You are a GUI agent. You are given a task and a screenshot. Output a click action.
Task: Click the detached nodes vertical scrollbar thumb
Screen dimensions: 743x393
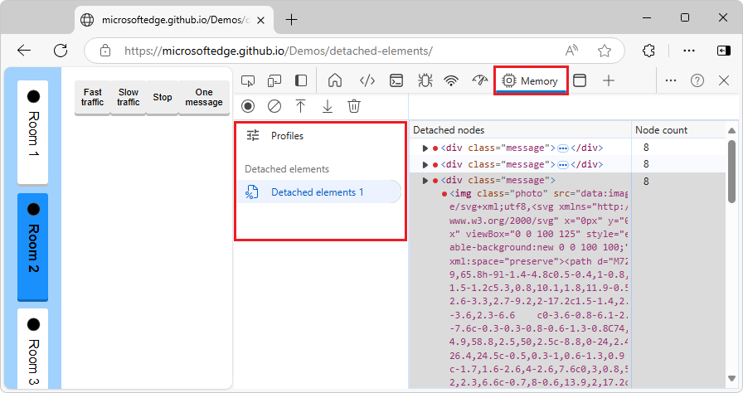pos(731,172)
